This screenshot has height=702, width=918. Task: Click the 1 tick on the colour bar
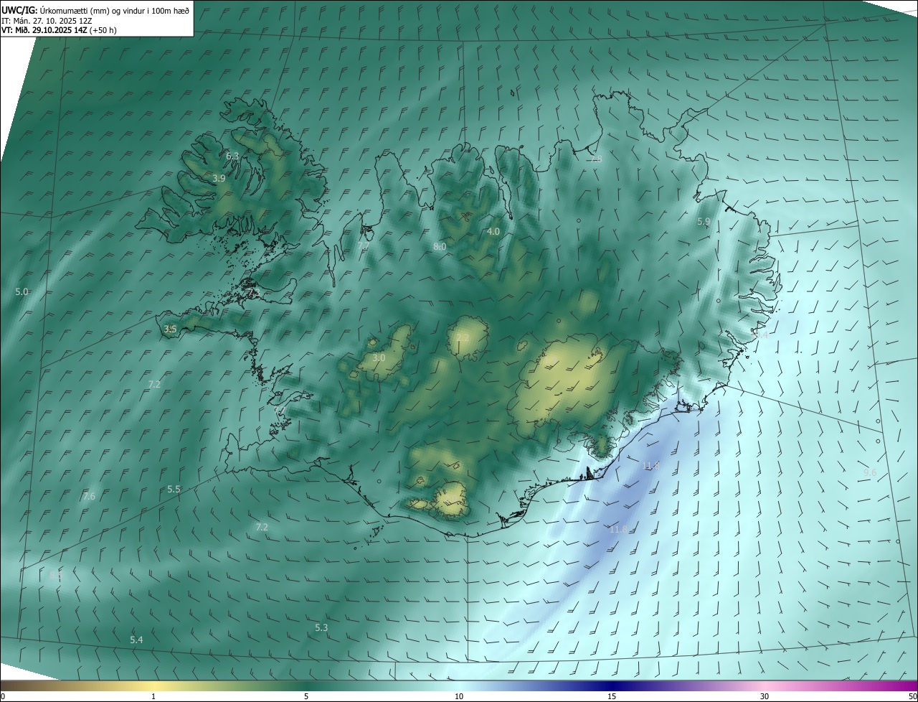[153, 697]
